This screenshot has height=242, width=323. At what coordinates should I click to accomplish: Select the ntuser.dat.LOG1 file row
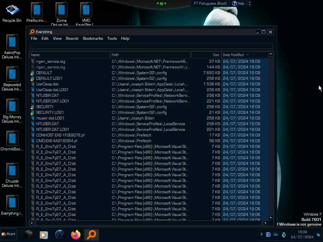click(149, 118)
